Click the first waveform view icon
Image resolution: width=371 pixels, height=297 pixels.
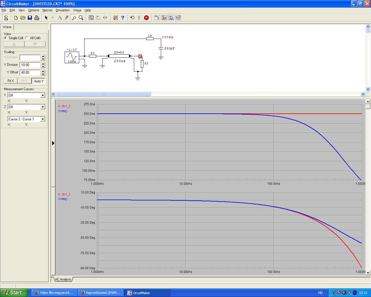pos(157,18)
